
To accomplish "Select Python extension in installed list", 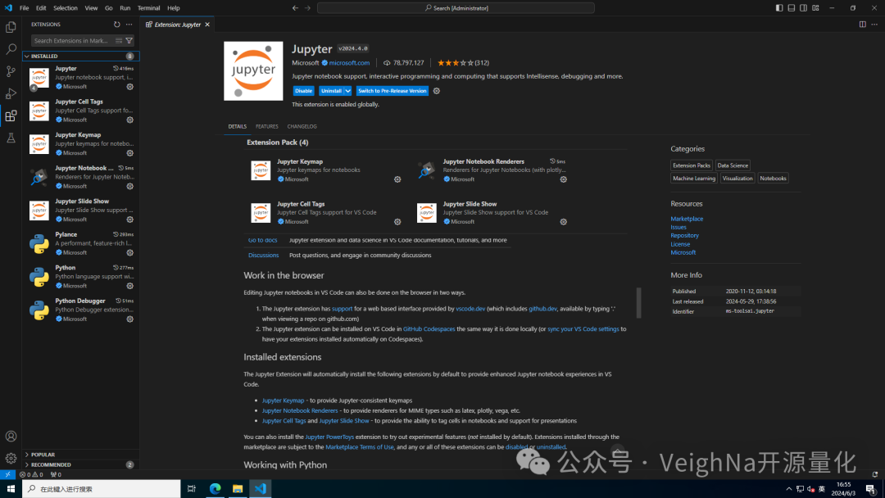I will 80,276.
